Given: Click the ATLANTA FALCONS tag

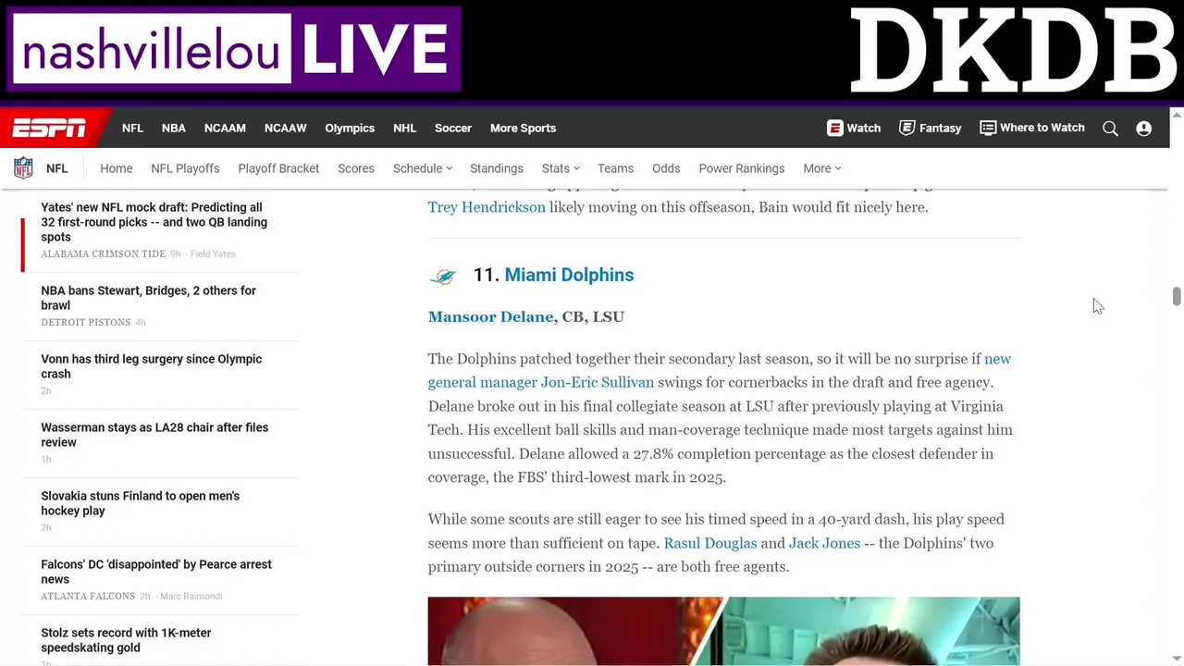Looking at the screenshot, I should [x=88, y=597].
